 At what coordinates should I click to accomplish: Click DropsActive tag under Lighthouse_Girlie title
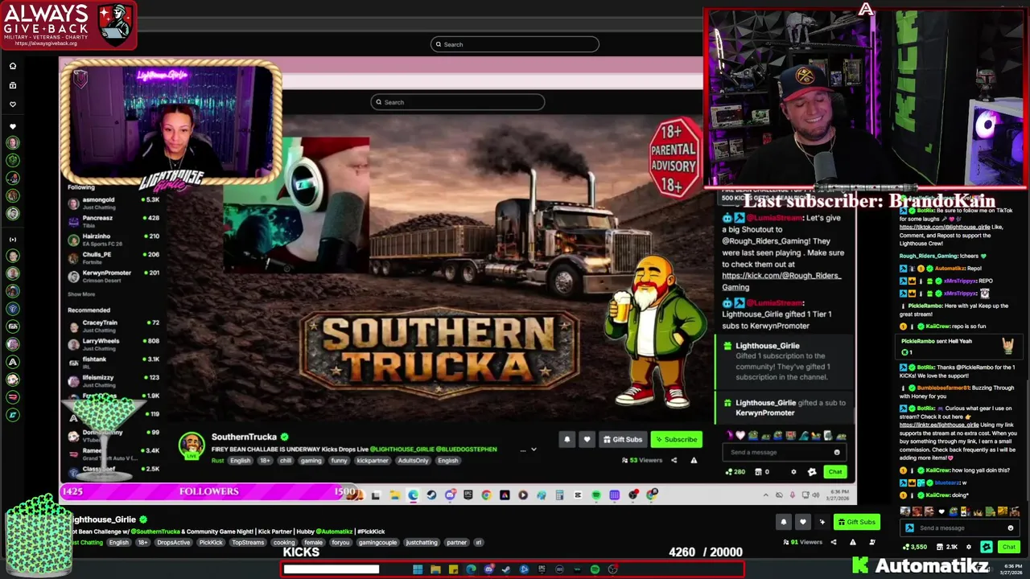[x=173, y=543]
